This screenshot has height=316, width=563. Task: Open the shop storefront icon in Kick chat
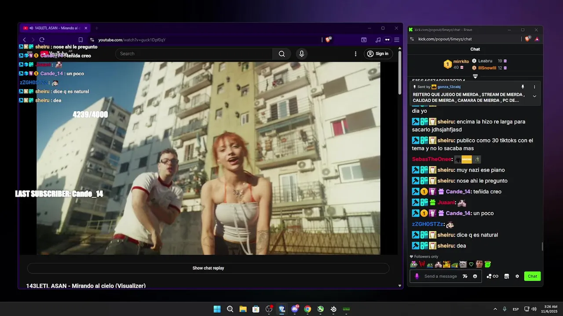coord(506,276)
